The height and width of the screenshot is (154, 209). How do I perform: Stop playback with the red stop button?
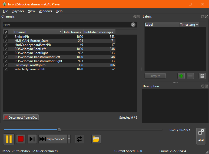pyautogui.click(x=21, y=139)
